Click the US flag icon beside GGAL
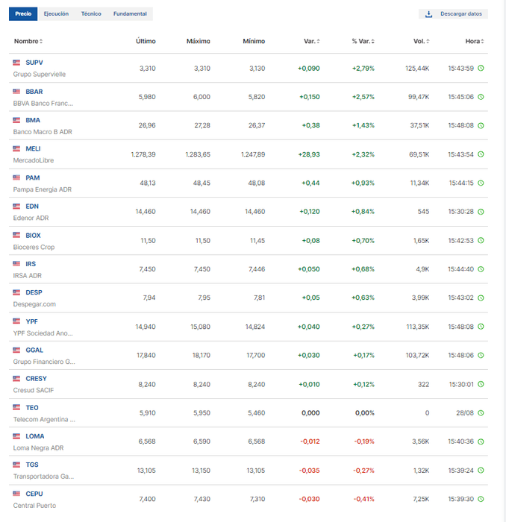The width and height of the screenshot is (506, 522). click(16, 350)
